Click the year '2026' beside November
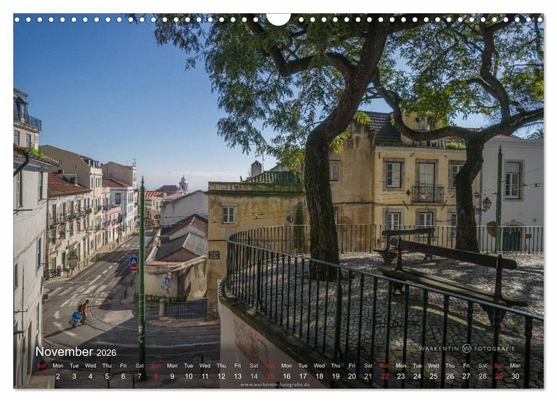Image resolution: width=557 pixels, height=402 pixels. pos(107,353)
